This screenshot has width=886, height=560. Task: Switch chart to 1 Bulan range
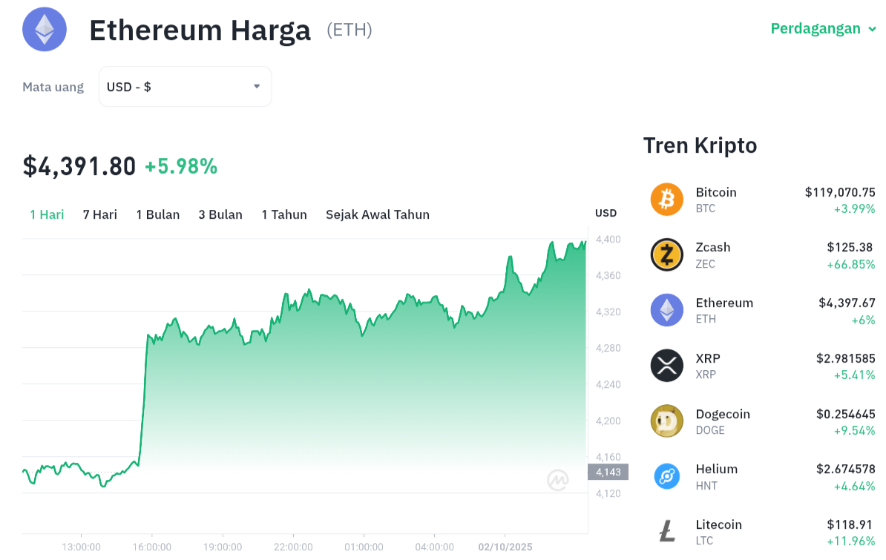click(158, 214)
